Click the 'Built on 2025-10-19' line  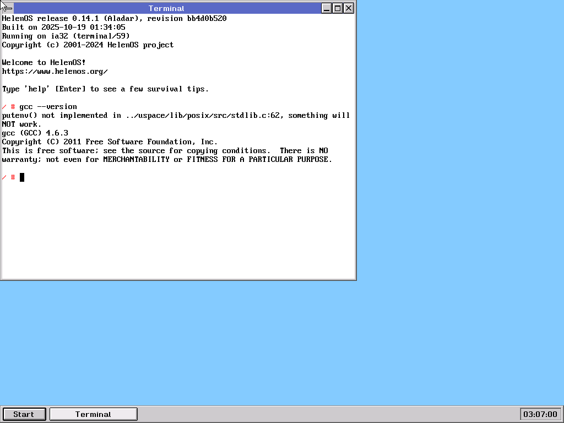coord(63,28)
